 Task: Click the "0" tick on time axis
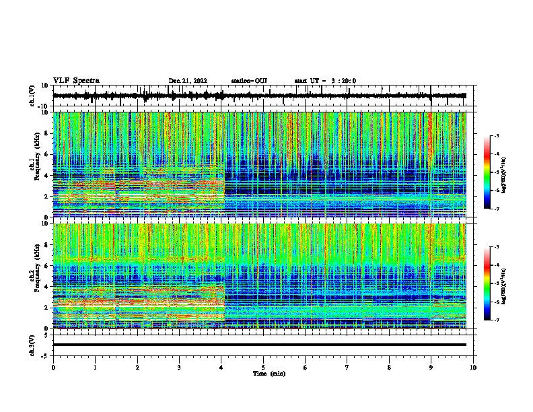(x=53, y=368)
